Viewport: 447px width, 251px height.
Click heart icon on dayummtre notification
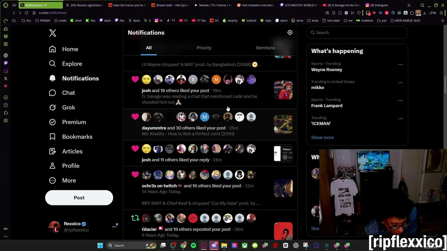coord(135,117)
